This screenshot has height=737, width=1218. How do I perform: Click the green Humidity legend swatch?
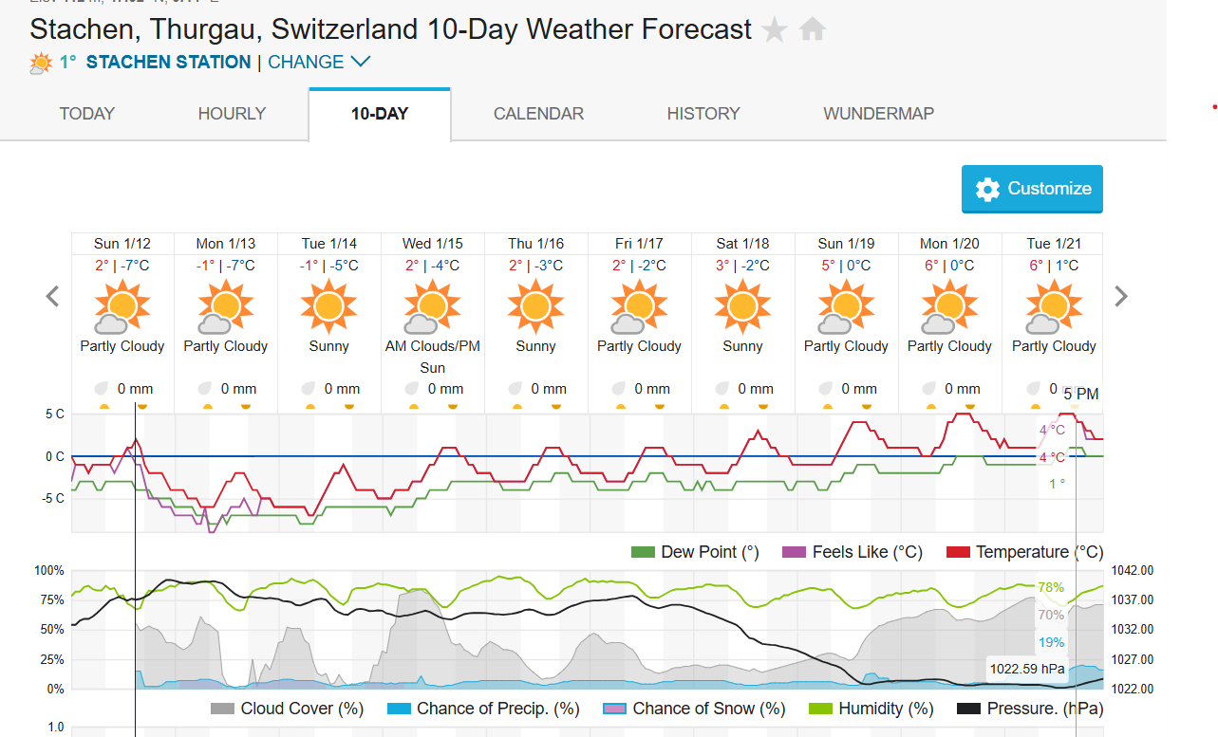pos(821,709)
